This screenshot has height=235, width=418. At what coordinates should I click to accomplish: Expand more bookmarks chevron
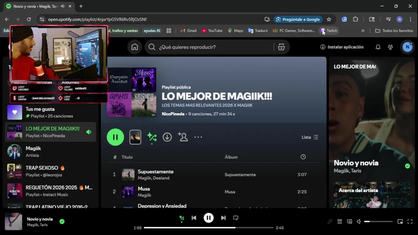[363, 31]
